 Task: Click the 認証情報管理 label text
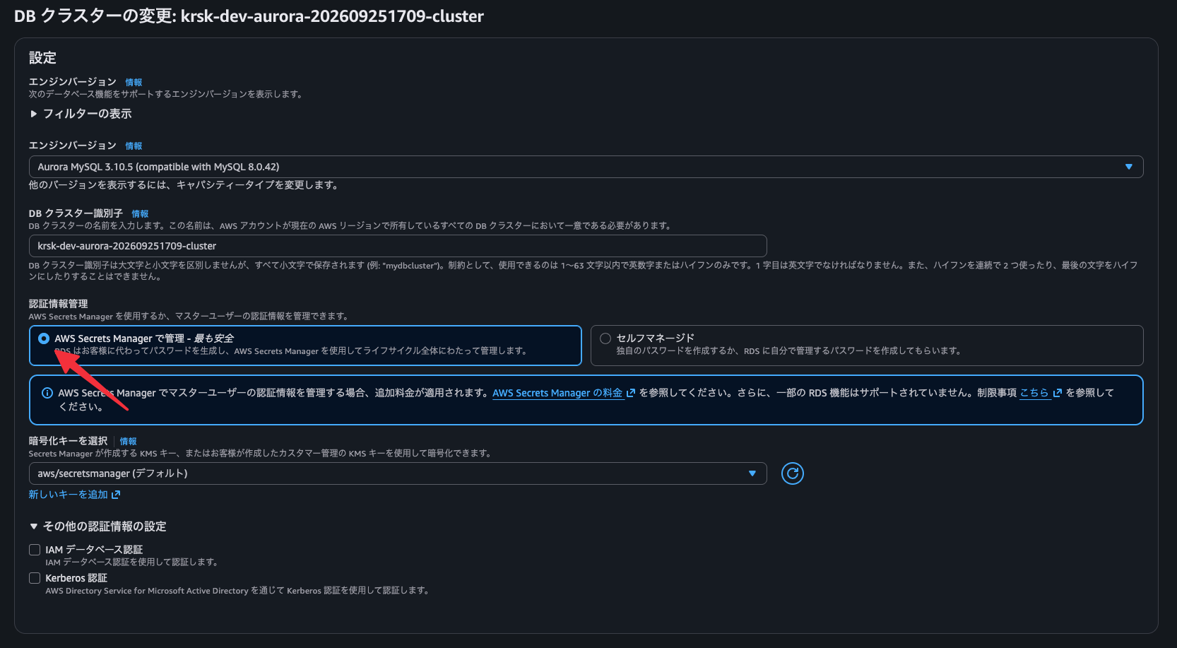[58, 304]
